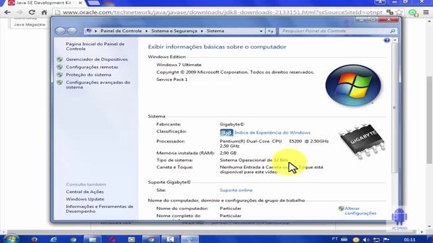Go forward in the Chrome browser
This screenshot has height=243, width=433.
(20, 12)
